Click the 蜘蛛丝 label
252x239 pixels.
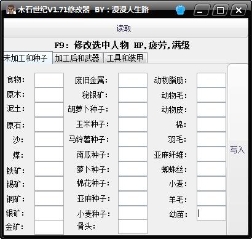pos(174,170)
